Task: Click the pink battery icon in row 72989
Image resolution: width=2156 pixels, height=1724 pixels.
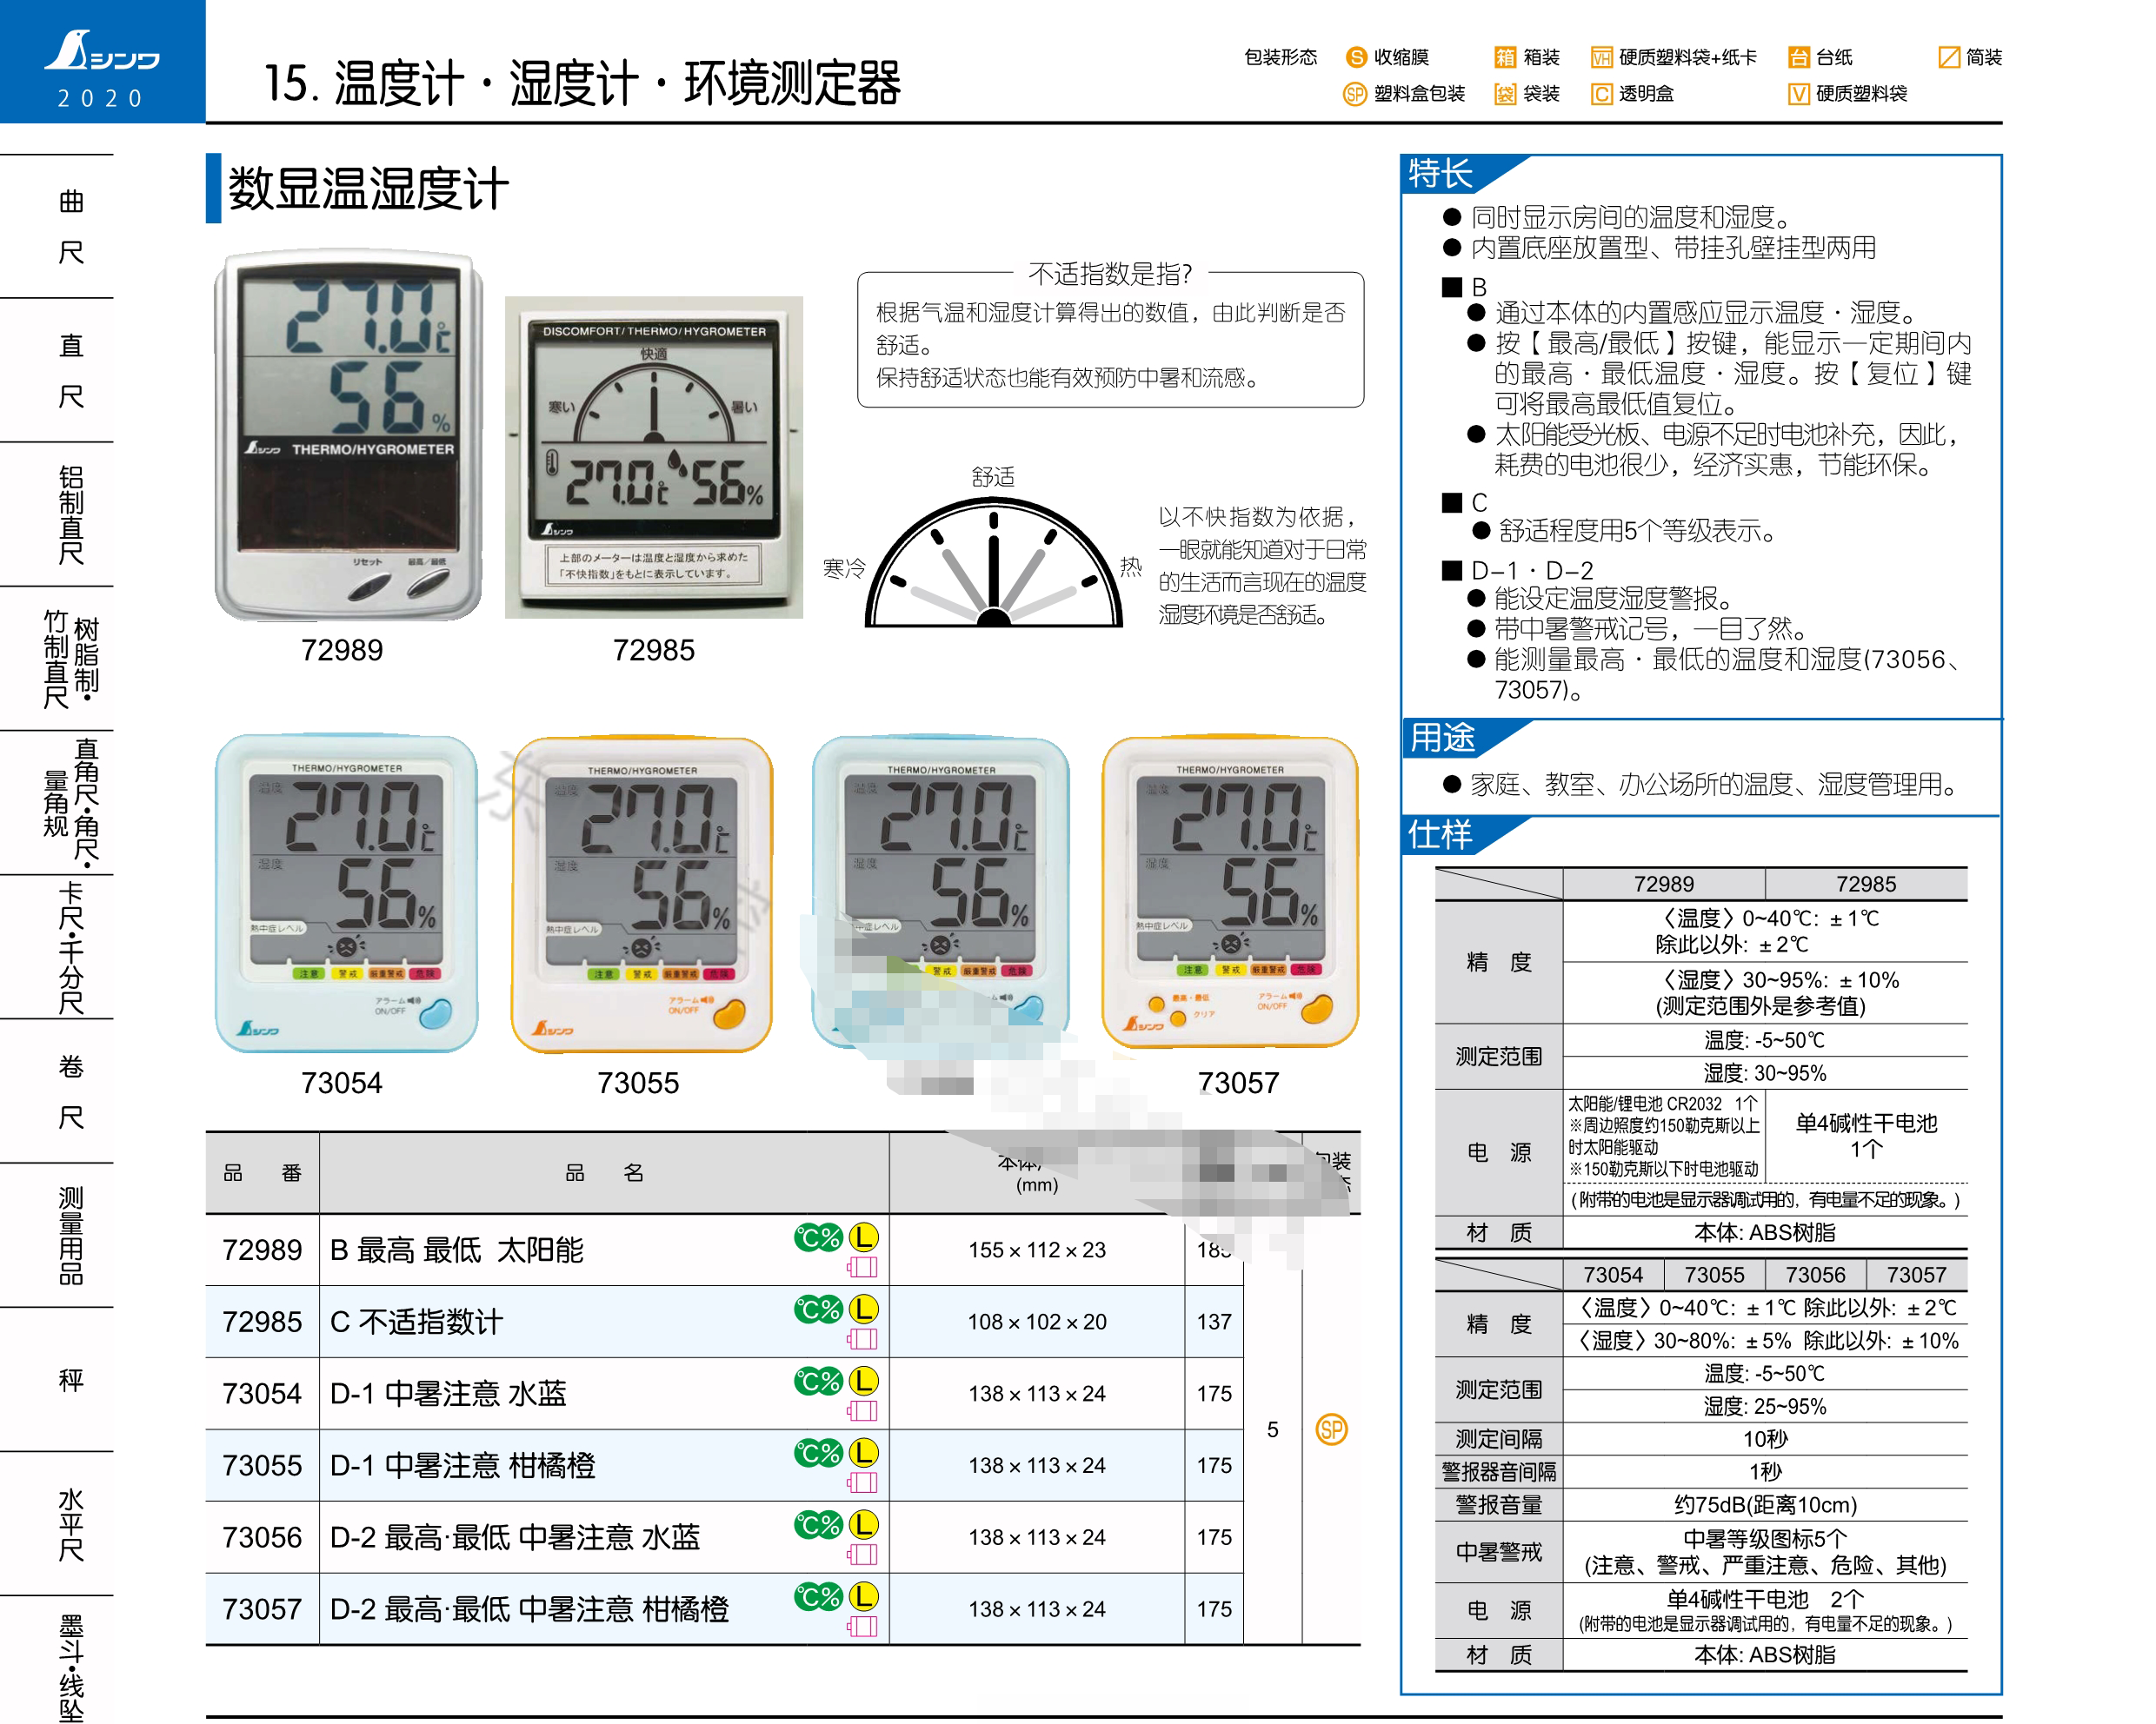Action: click(x=862, y=1267)
